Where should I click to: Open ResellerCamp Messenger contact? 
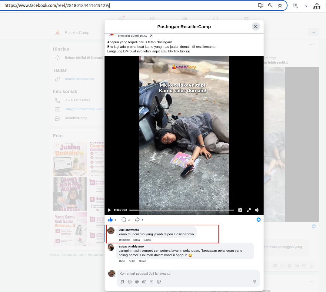(76, 118)
